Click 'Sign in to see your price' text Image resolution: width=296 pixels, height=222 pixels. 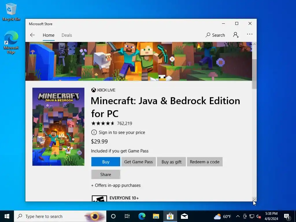pyautogui.click(x=122, y=132)
